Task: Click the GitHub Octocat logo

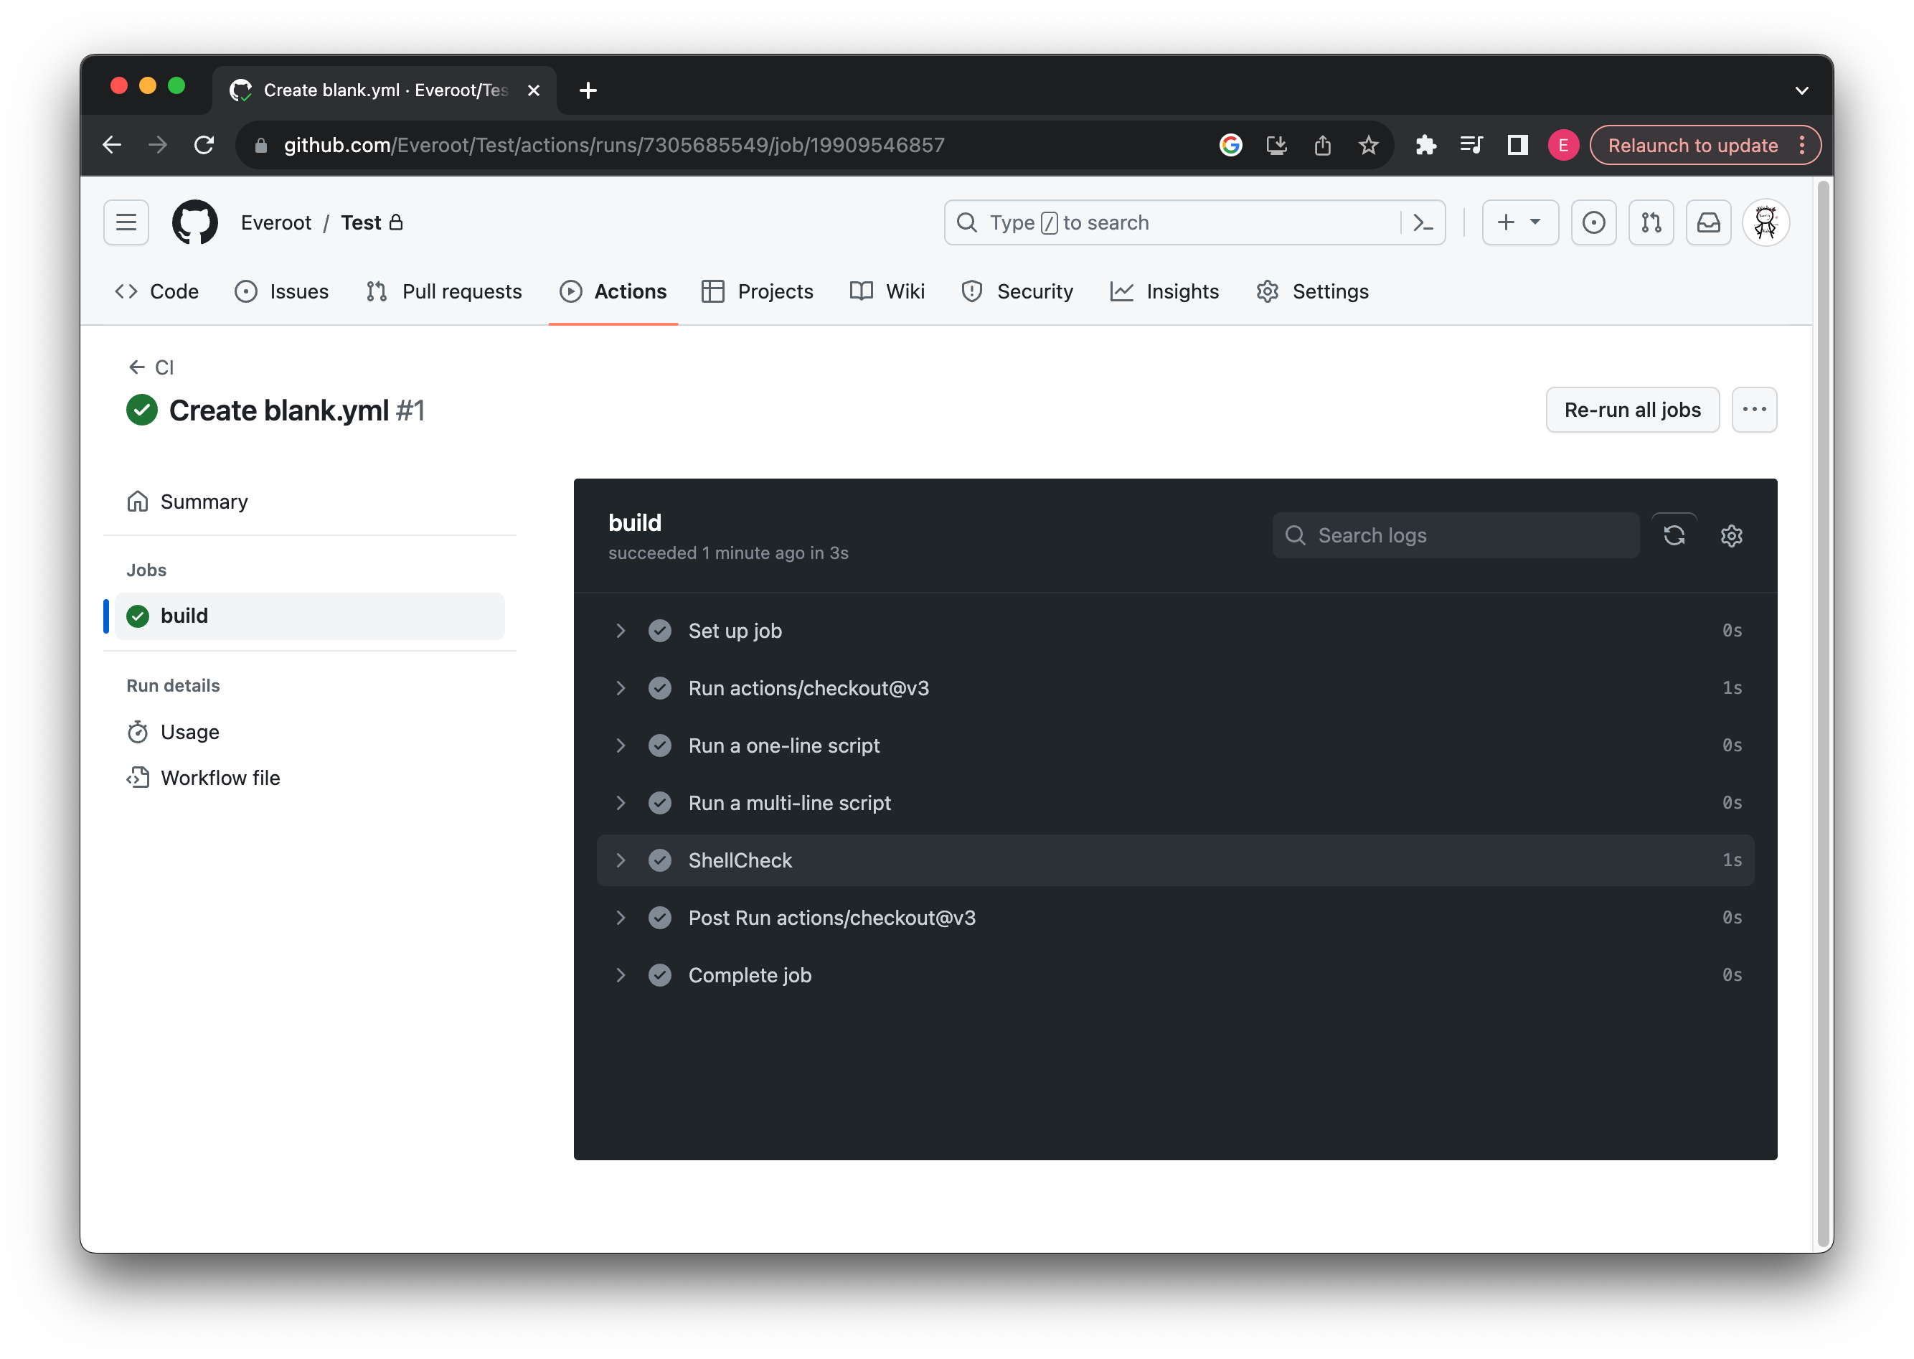Action: point(194,222)
